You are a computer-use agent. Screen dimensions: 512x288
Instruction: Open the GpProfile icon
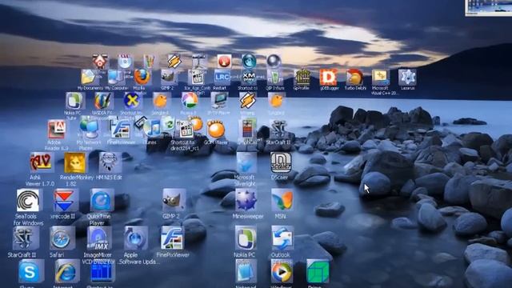click(x=302, y=78)
